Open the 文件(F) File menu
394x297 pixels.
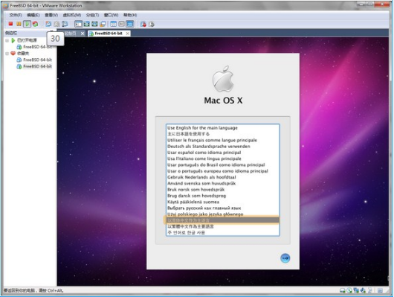pos(16,15)
